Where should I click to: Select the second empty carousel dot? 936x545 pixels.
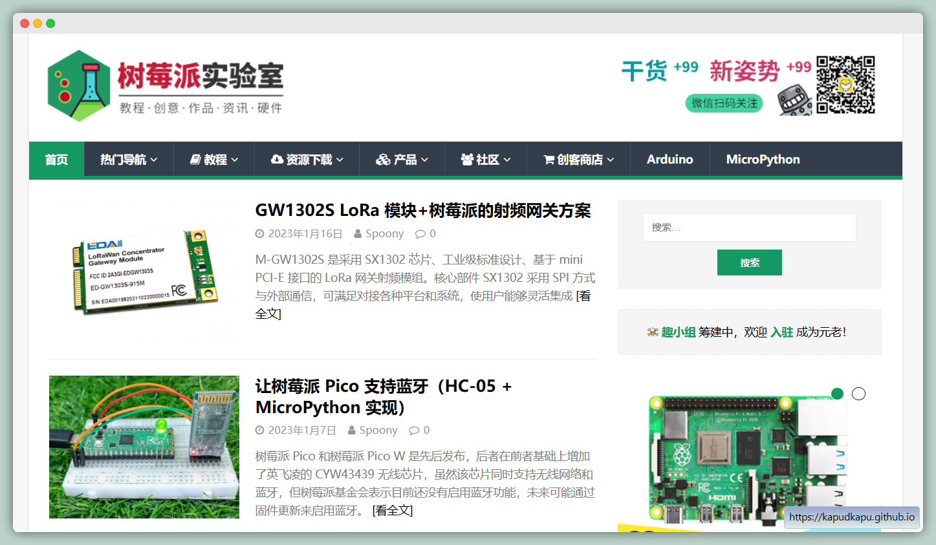click(858, 394)
